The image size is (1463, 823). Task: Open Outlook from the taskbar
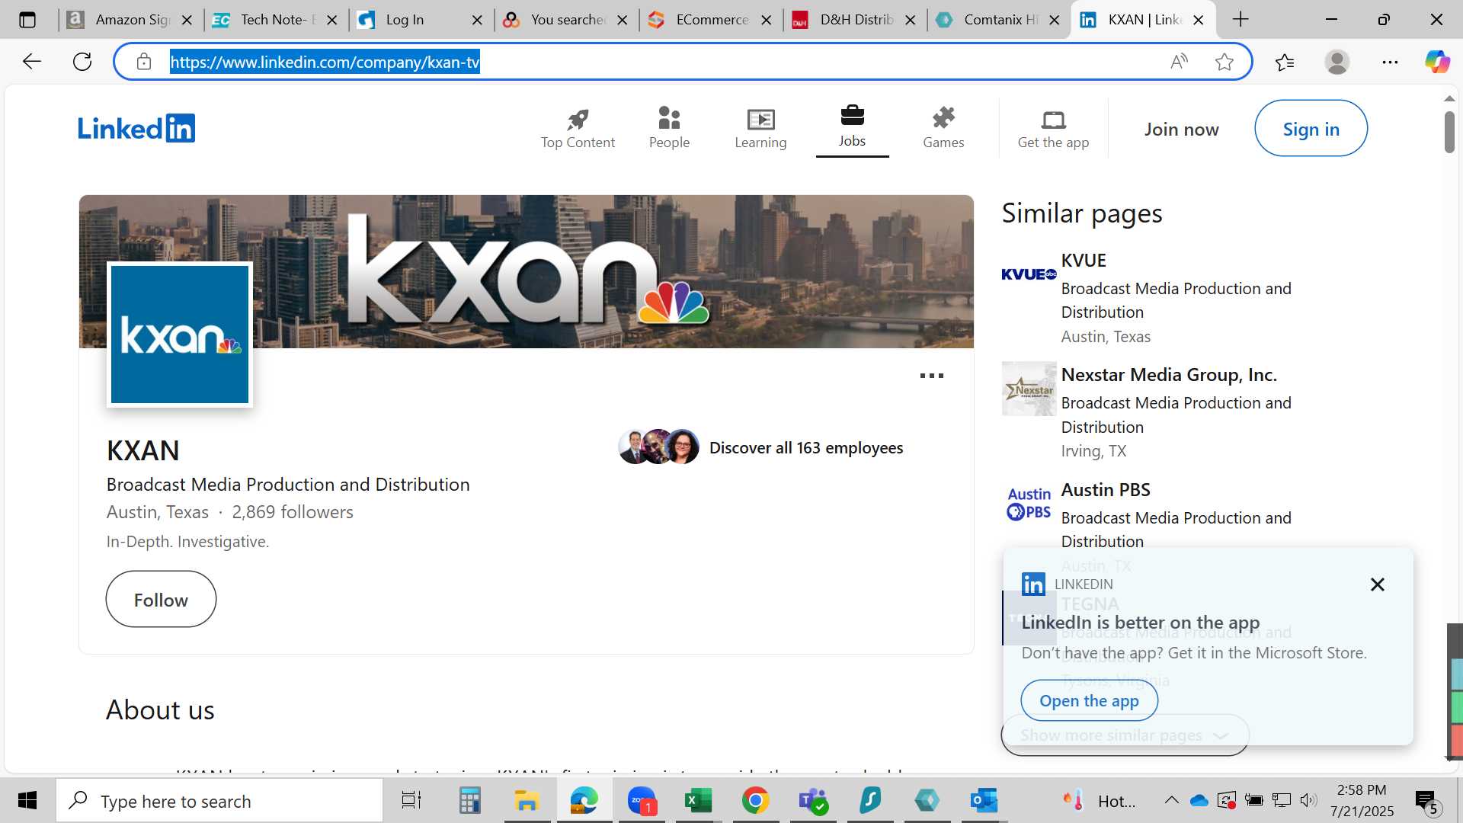tap(984, 800)
